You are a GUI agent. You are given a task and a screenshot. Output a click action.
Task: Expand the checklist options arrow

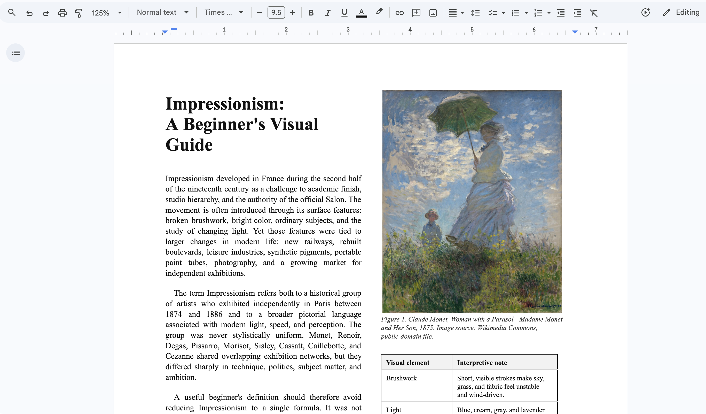pyautogui.click(x=504, y=13)
